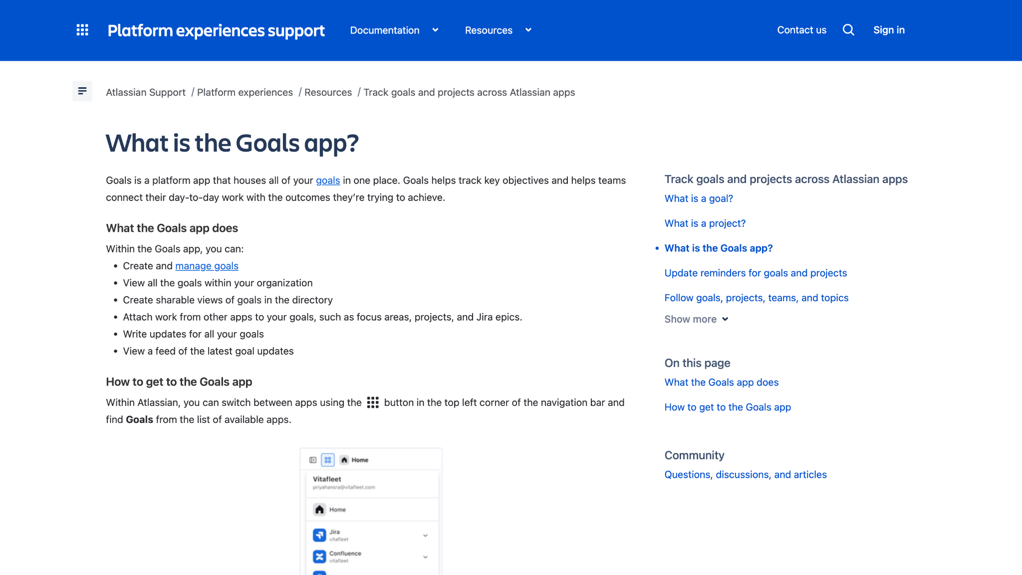Viewport: 1022px width, 575px height.
Task: Open Questions, discussions, and articles
Action: (745, 475)
